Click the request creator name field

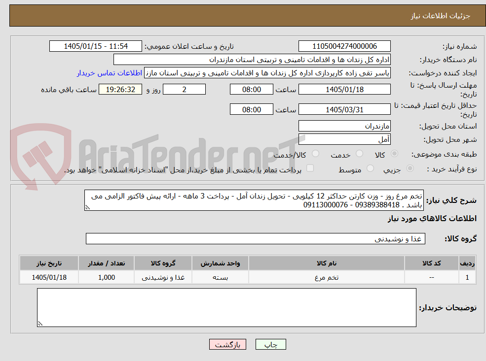pos(267,73)
